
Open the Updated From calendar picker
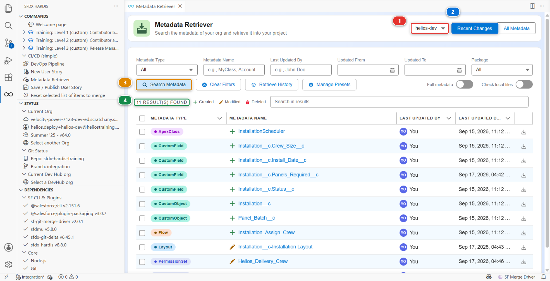point(392,70)
